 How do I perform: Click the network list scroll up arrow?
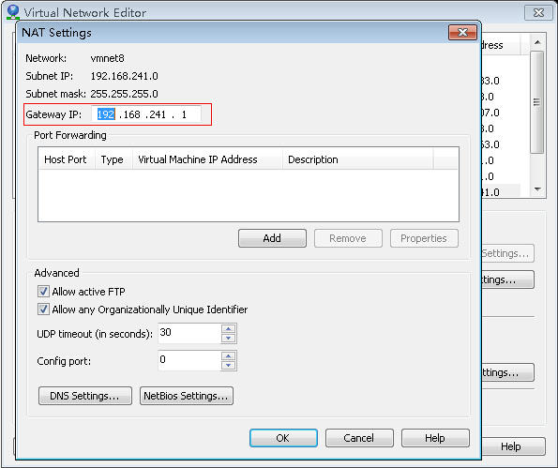pos(537,42)
